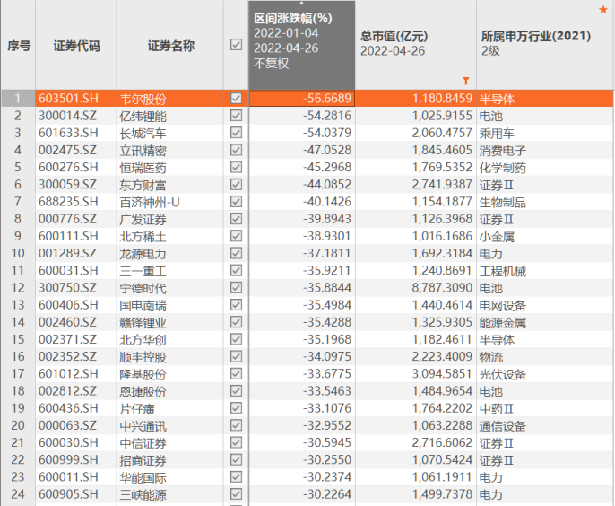Screen dimensions: 615x506
Task: Toggle checkbox for 三峡能源 row
Action: coord(236,494)
